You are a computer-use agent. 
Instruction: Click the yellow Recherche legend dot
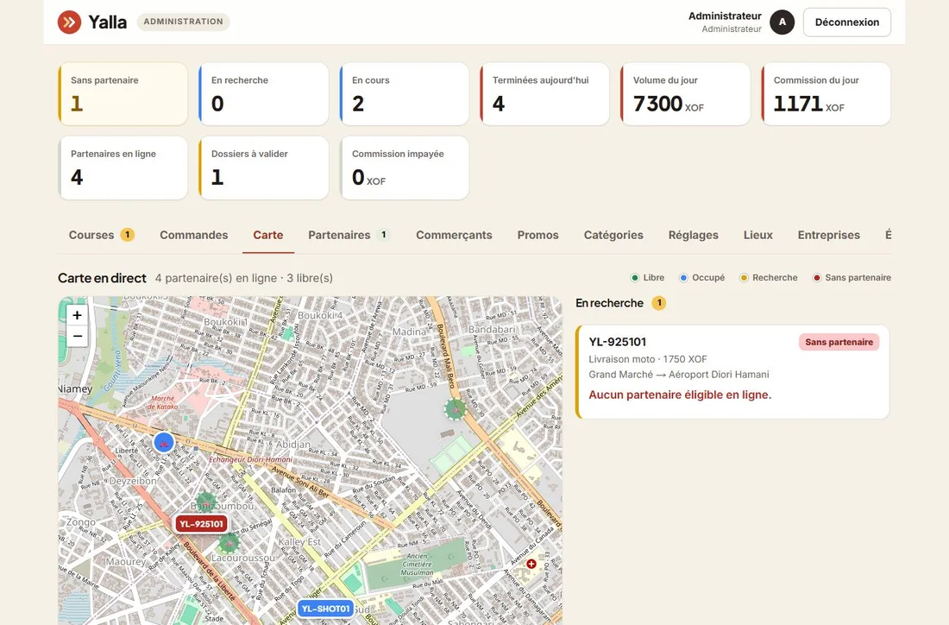click(744, 278)
